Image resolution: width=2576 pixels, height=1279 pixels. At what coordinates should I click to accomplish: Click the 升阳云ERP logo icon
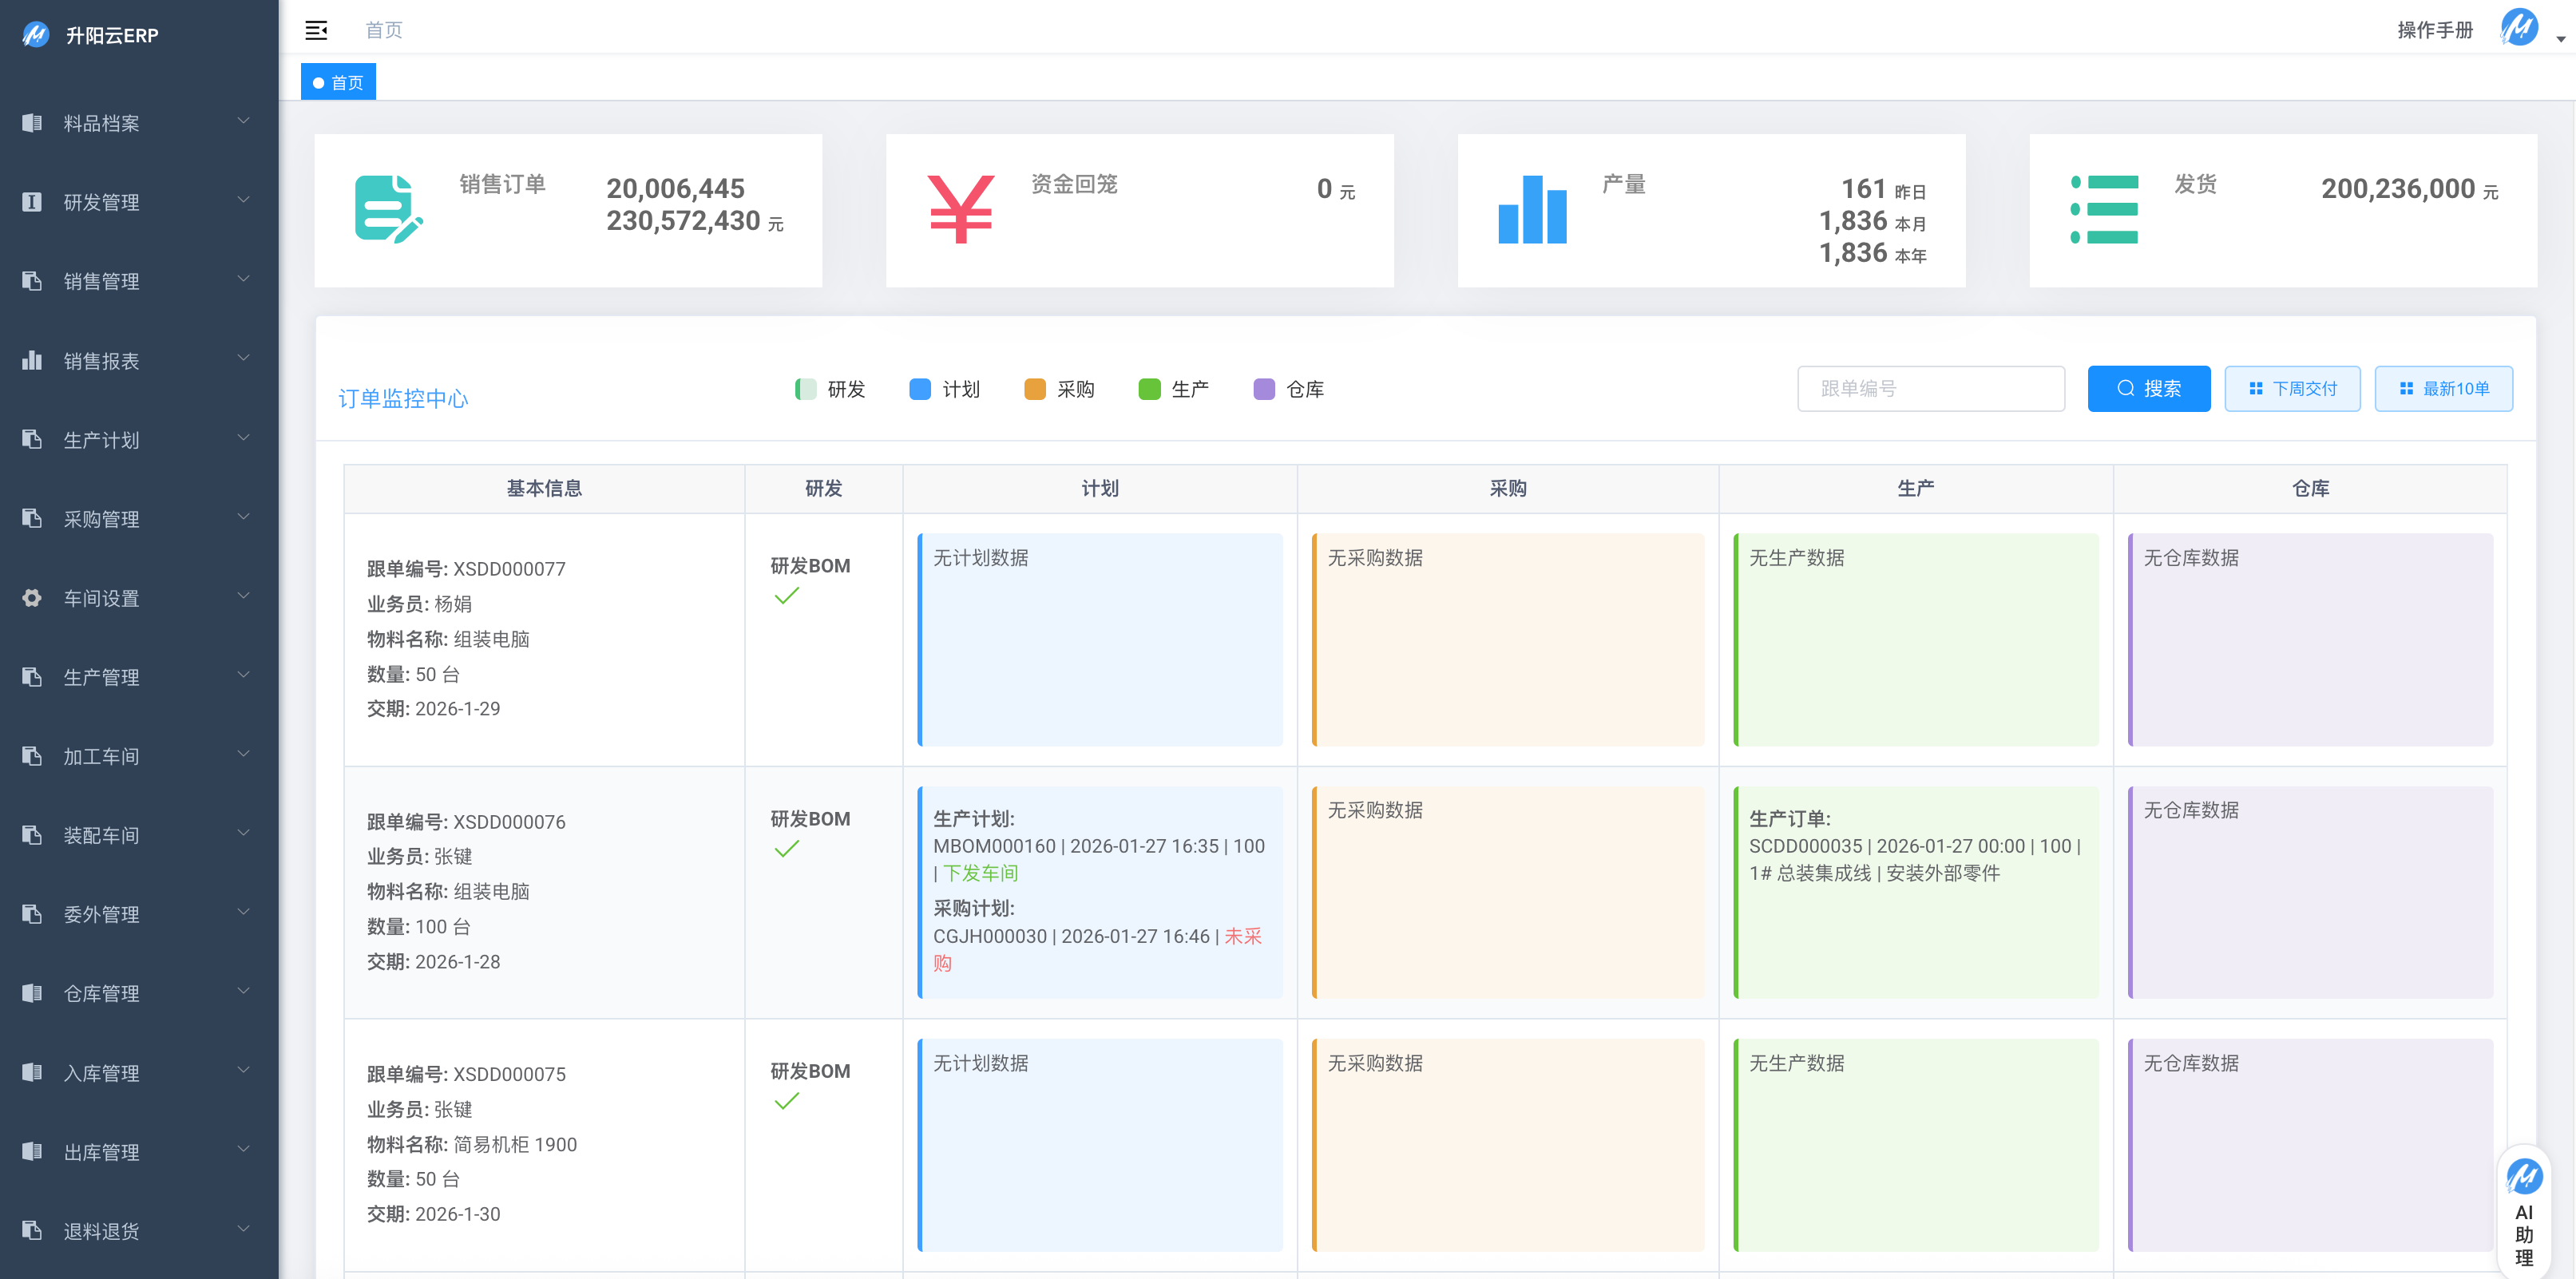point(35,35)
